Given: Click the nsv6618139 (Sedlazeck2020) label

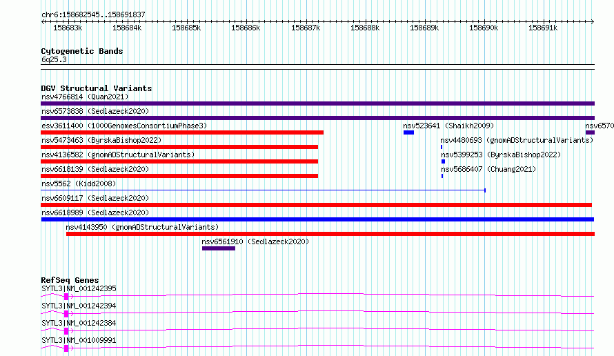Looking at the screenshot, I should click(95, 169).
